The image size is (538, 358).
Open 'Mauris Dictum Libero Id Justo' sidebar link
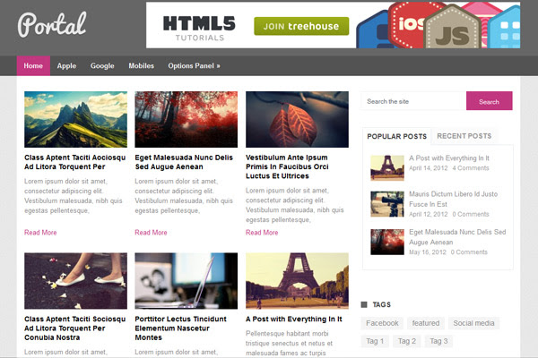pyautogui.click(x=453, y=199)
